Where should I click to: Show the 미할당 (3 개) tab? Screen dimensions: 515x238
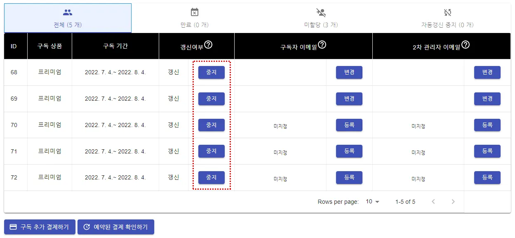321,18
